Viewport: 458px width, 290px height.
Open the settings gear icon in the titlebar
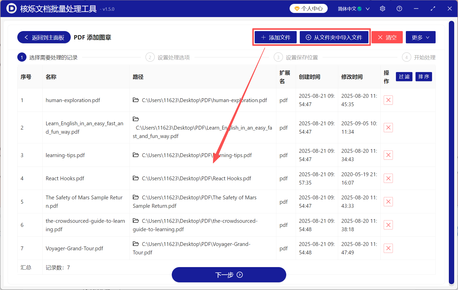(382, 8)
